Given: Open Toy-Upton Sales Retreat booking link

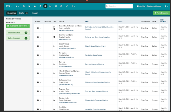Looking at the screenshot, I should pyautogui.click(x=93, y=55).
